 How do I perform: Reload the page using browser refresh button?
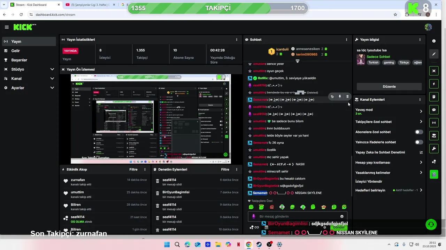(x=21, y=15)
